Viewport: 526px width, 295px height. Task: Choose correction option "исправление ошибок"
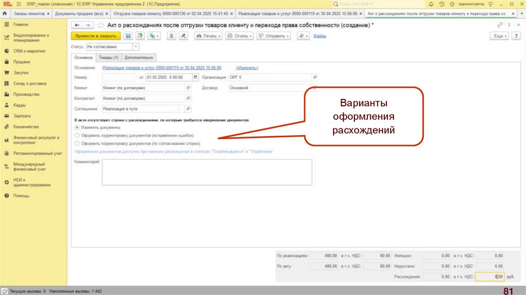[x=78, y=135]
